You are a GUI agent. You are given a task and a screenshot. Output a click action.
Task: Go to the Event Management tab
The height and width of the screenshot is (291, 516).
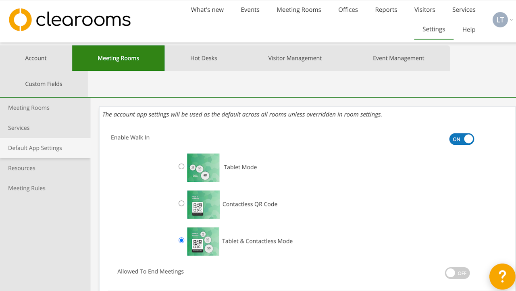coord(398,58)
